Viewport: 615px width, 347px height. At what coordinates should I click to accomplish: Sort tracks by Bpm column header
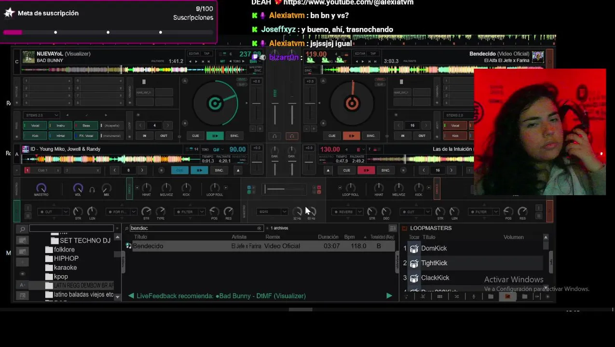tap(349, 237)
